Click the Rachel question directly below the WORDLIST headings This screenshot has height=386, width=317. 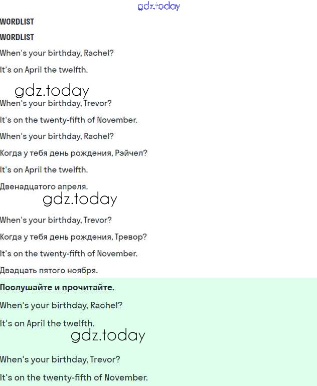click(x=57, y=53)
